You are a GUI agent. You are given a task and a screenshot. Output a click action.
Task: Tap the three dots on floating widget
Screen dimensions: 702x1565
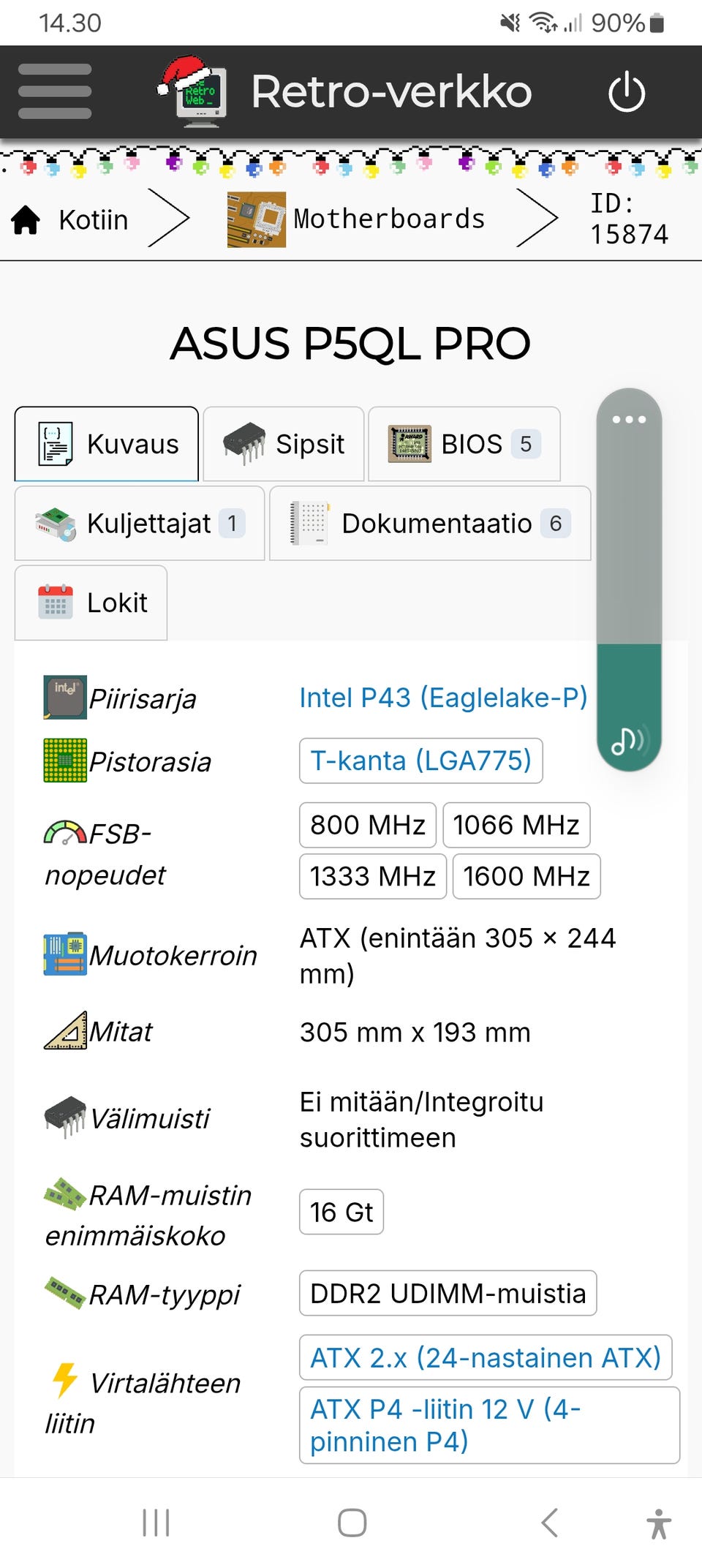click(629, 419)
